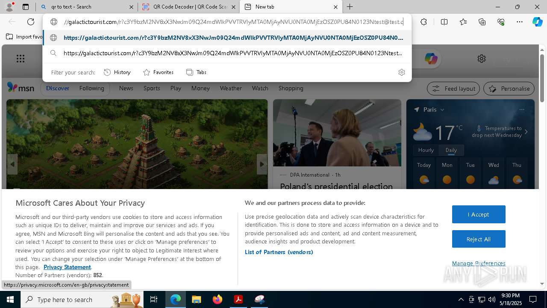Expand weather temperature alert arrow
The image size is (547, 308).
[x=526, y=132]
